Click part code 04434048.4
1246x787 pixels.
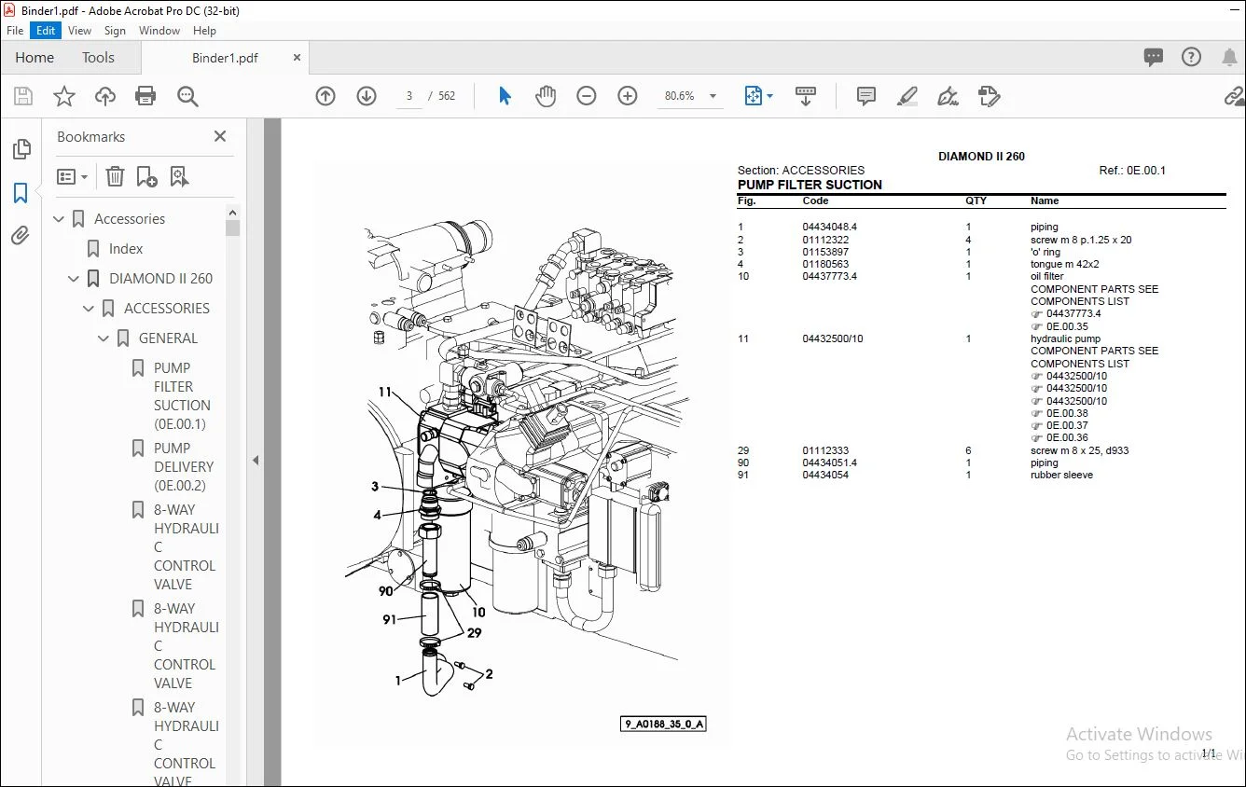829,227
